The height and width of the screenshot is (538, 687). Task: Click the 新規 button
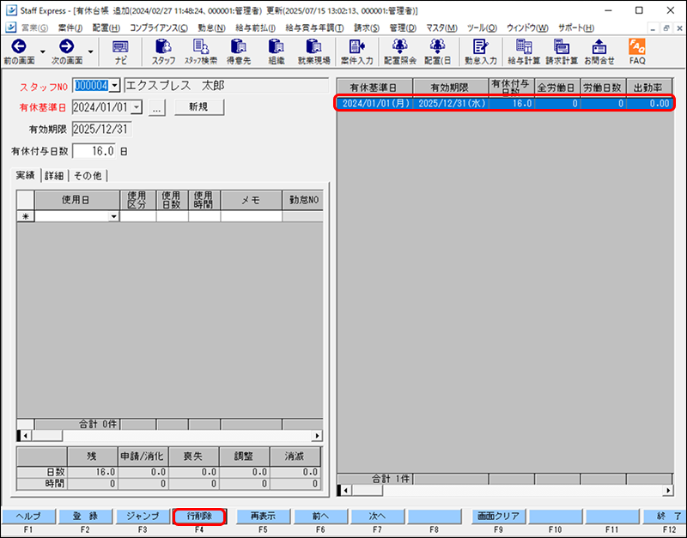199,106
